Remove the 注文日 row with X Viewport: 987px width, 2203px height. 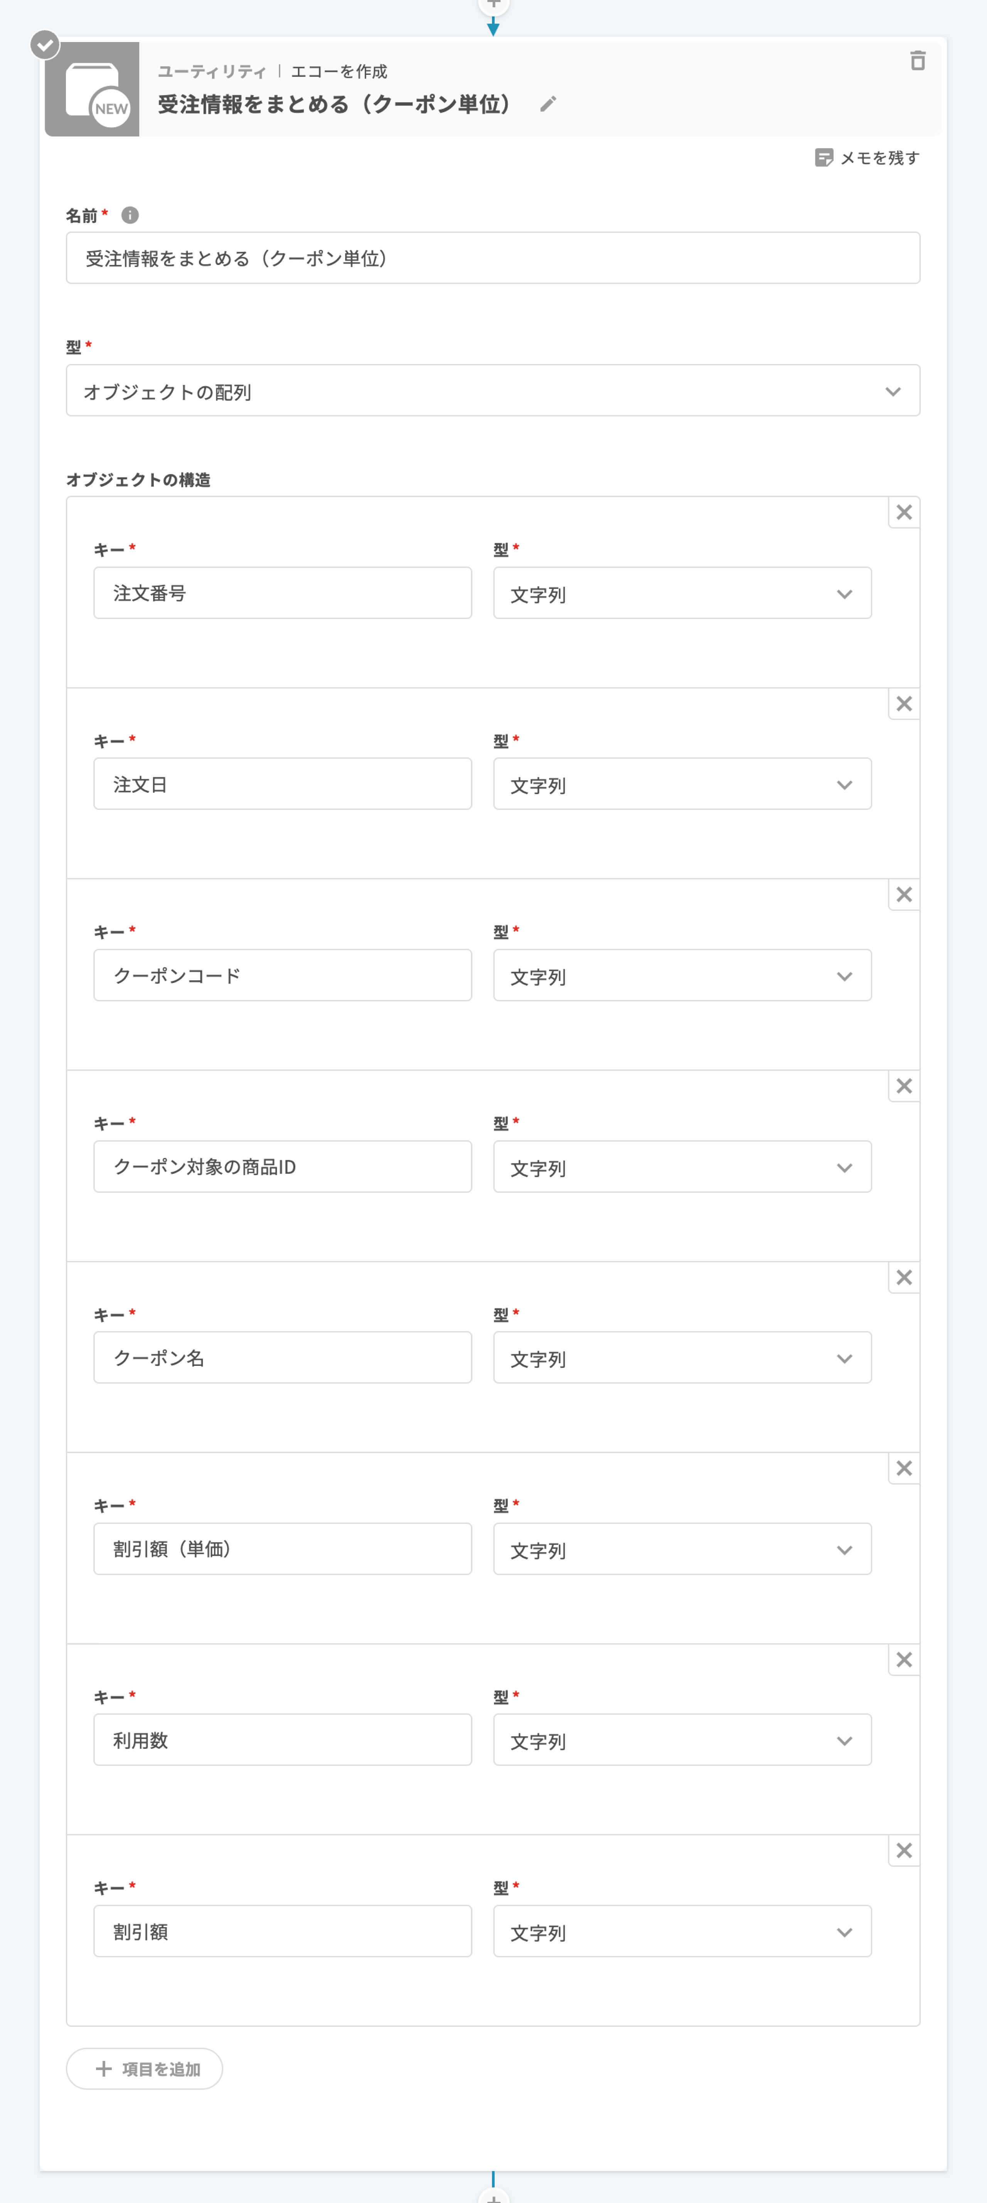click(x=904, y=704)
